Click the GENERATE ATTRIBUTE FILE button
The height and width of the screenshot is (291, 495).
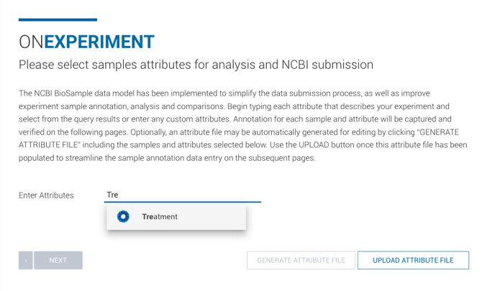click(x=301, y=260)
